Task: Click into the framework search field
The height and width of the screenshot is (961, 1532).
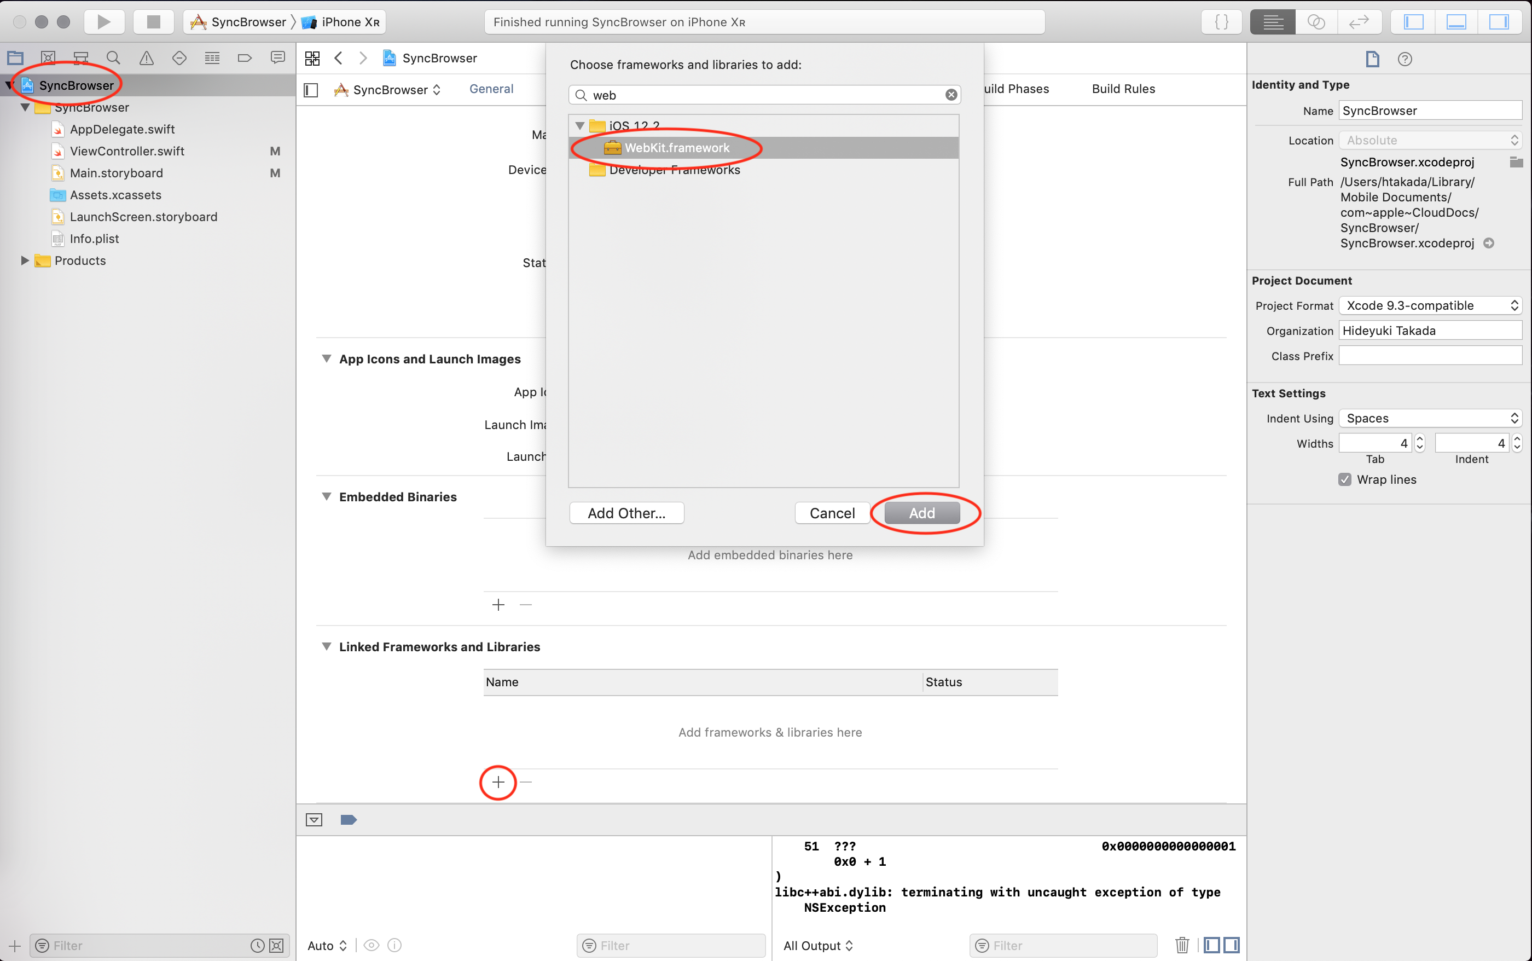Action: pos(764,95)
